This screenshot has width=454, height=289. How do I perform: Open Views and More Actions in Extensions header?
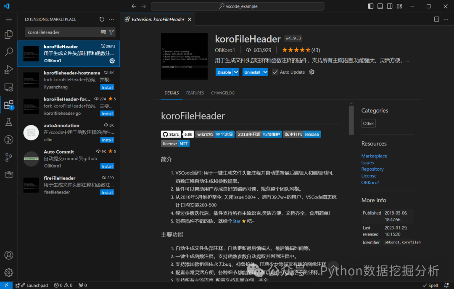click(x=111, y=19)
